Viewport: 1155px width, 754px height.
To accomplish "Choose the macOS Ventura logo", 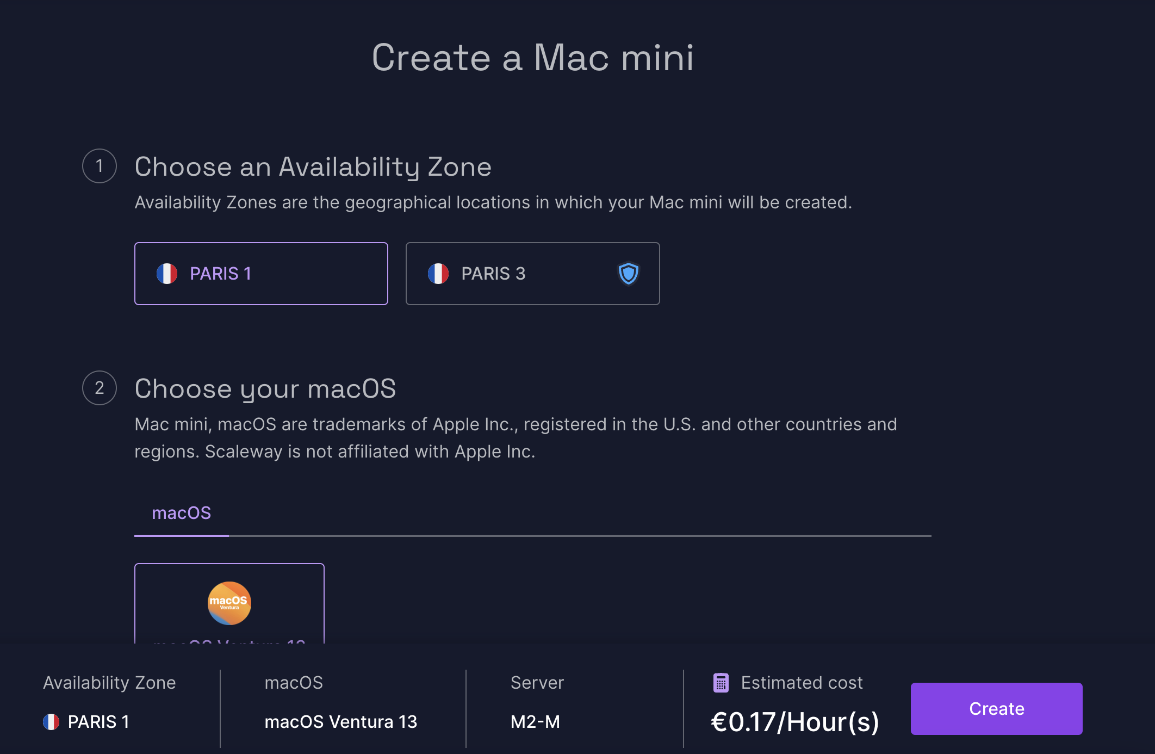I will 229,603.
